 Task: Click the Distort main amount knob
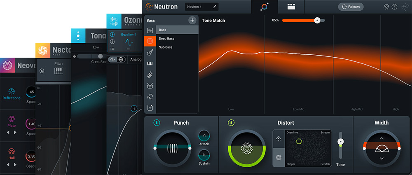tap(247, 149)
